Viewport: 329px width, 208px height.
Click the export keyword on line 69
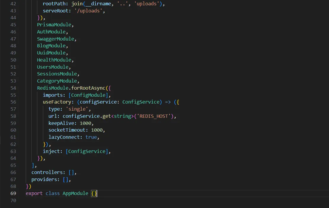[x=34, y=193]
